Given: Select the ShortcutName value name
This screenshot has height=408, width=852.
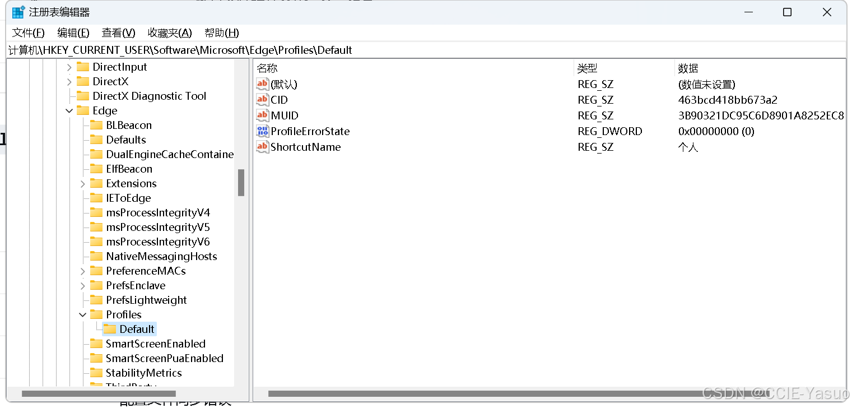Looking at the screenshot, I should (x=306, y=147).
